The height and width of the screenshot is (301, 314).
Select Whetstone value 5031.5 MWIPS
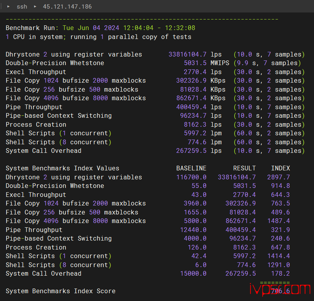[x=207, y=63]
